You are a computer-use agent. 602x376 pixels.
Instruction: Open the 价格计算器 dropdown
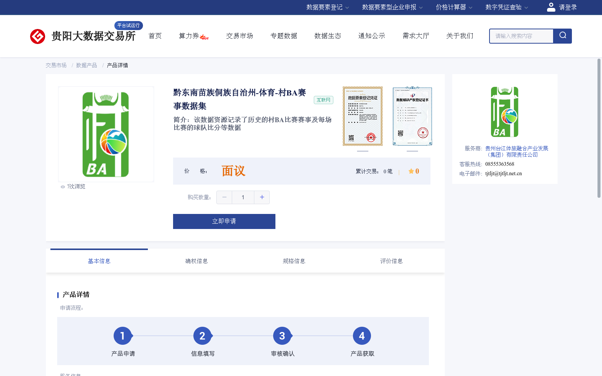[454, 7]
